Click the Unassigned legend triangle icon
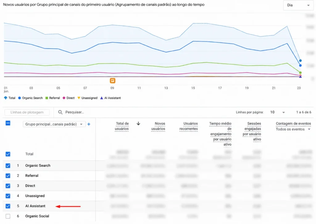316x224 pixels. coord(79,98)
